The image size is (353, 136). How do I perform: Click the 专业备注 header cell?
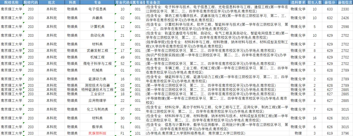coord(217,3)
